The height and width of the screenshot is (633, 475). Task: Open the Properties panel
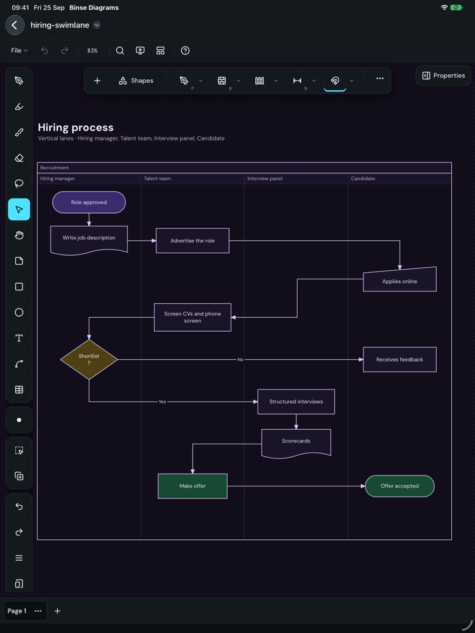pos(443,75)
